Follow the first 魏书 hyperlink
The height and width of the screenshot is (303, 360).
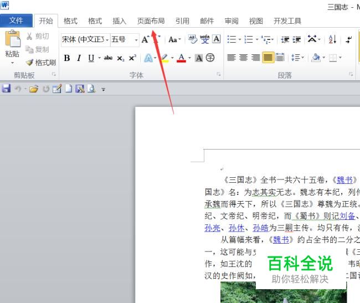344,180
